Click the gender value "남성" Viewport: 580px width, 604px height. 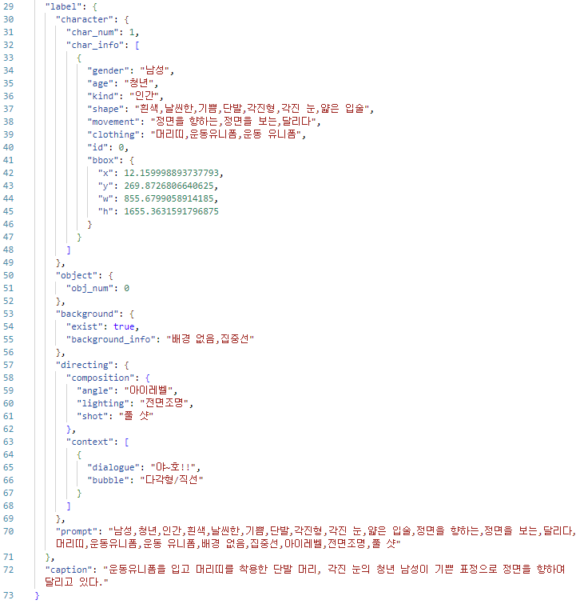[155, 70]
